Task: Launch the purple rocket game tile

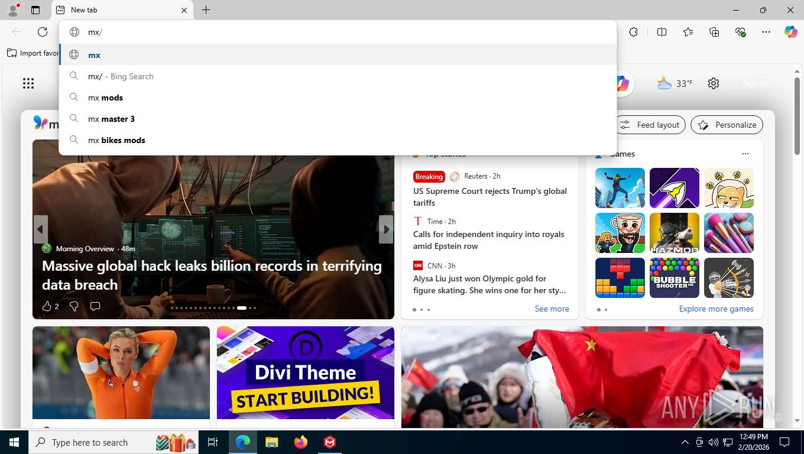Action: click(x=675, y=188)
